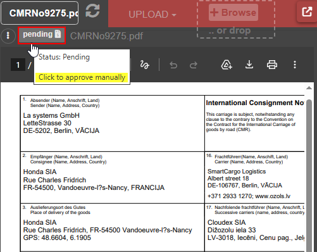Click 'DE-106767, Berlin, VĀCIJA' carrier address
The height and width of the screenshot is (252, 317).
(x=245, y=186)
